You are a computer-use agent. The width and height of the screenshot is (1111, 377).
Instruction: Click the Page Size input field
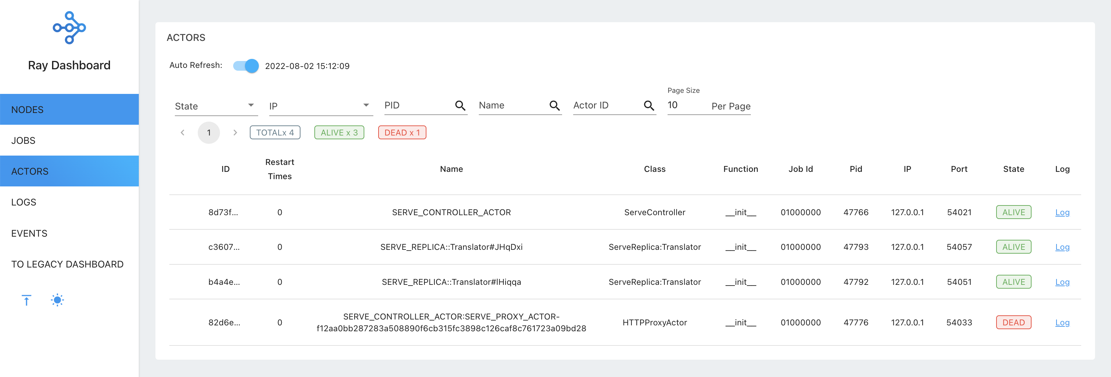coord(686,105)
